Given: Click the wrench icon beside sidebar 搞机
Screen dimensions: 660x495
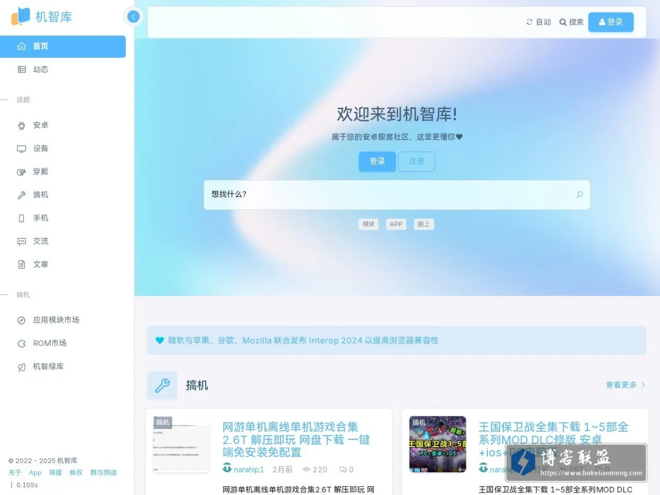Looking at the screenshot, I should 21,195.
